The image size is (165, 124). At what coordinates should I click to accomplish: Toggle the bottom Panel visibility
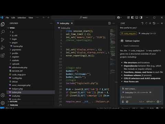click(137, 18)
